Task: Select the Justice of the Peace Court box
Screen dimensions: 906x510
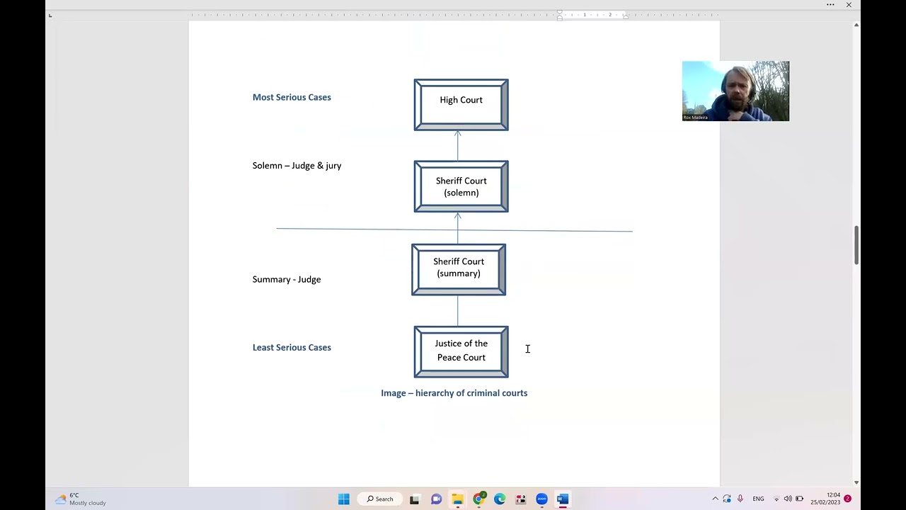Action: pyautogui.click(x=461, y=352)
